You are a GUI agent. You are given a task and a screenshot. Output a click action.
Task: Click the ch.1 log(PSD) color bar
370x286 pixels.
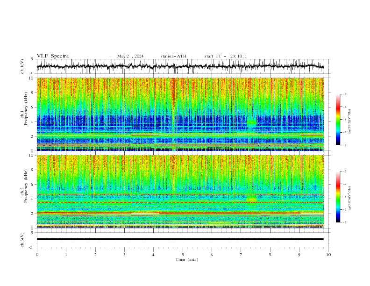tap(338, 120)
